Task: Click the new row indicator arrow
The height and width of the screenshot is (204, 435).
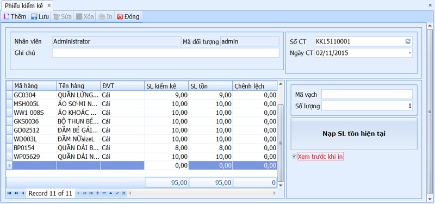Action: point(9,165)
